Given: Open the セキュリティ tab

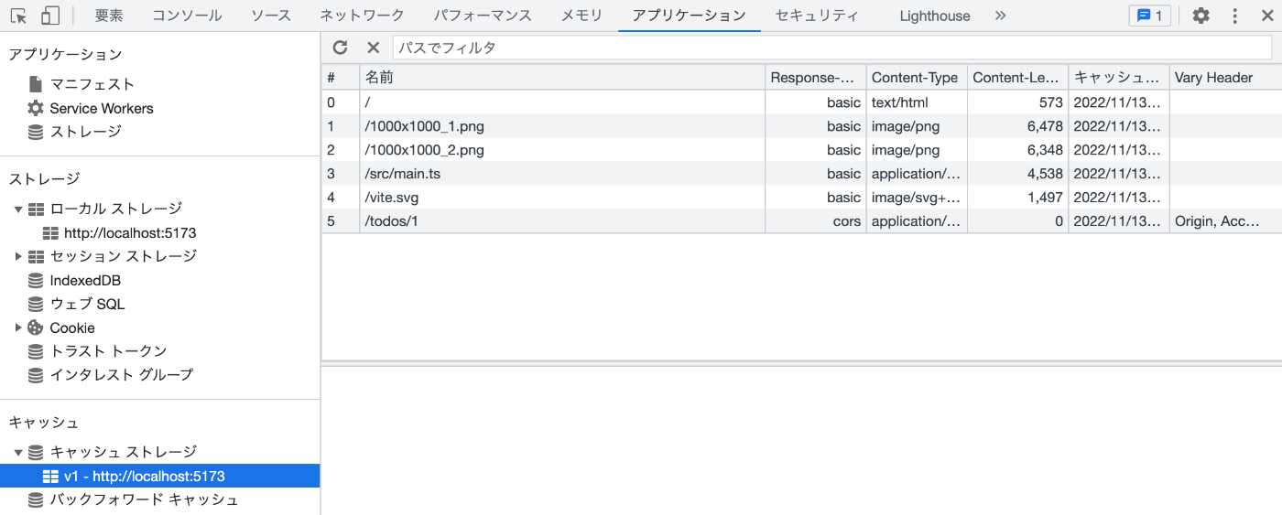Looking at the screenshot, I should pos(817,16).
